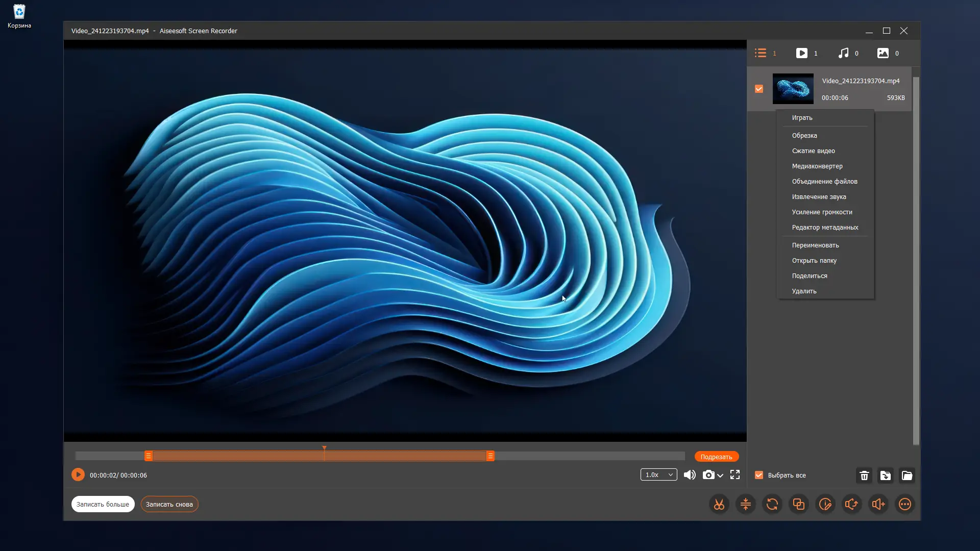Expand the snapshot camera dropdown arrow
The height and width of the screenshot is (551, 980).
(x=720, y=475)
